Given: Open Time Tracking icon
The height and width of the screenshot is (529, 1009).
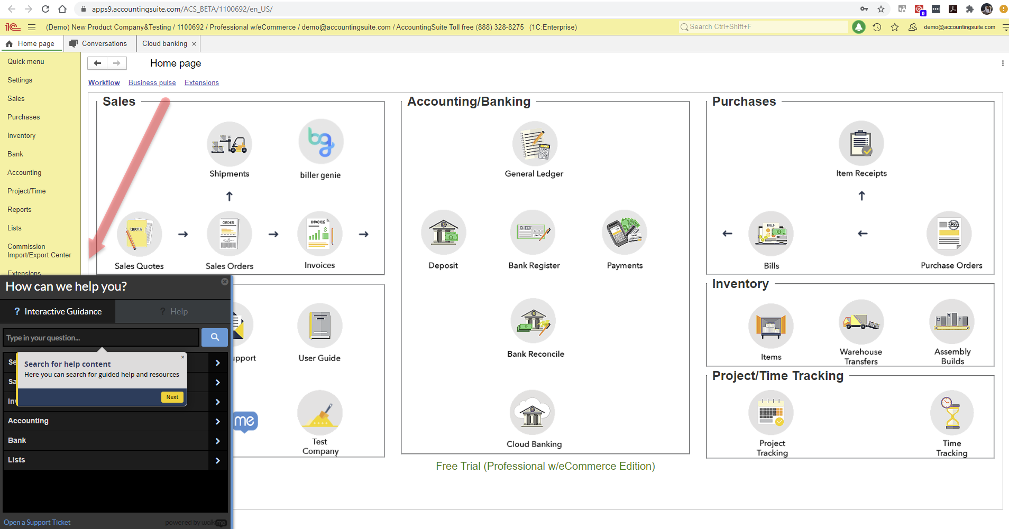Looking at the screenshot, I should pyautogui.click(x=952, y=413).
